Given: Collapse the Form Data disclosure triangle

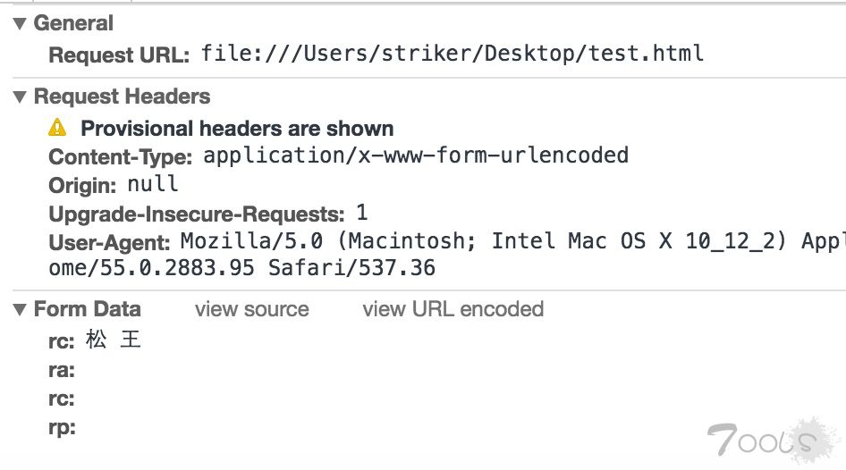Looking at the screenshot, I should tap(21, 310).
